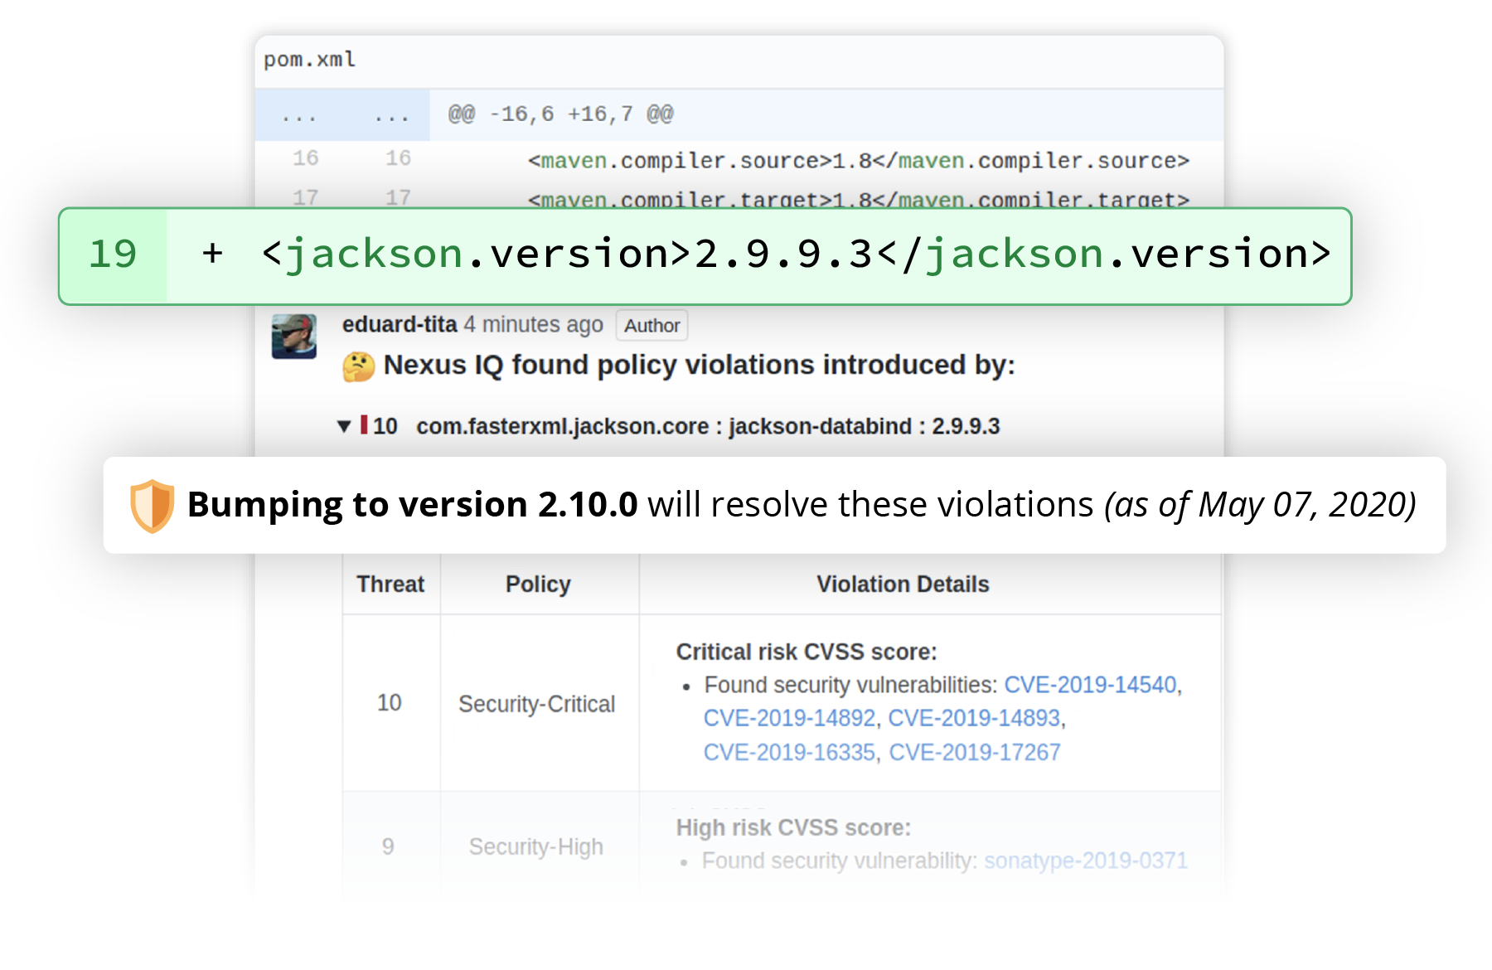Click the 4 minutes ago timestamp
This screenshot has width=1492, height=970.
533,324
